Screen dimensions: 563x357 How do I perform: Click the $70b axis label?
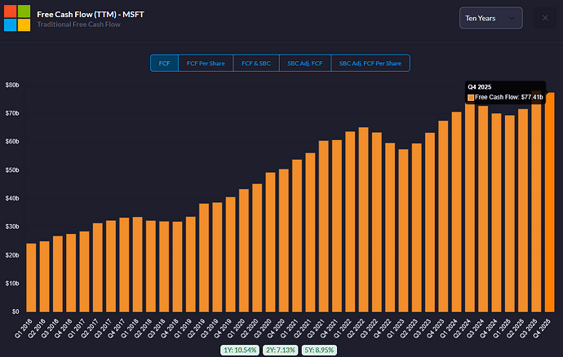click(12, 113)
